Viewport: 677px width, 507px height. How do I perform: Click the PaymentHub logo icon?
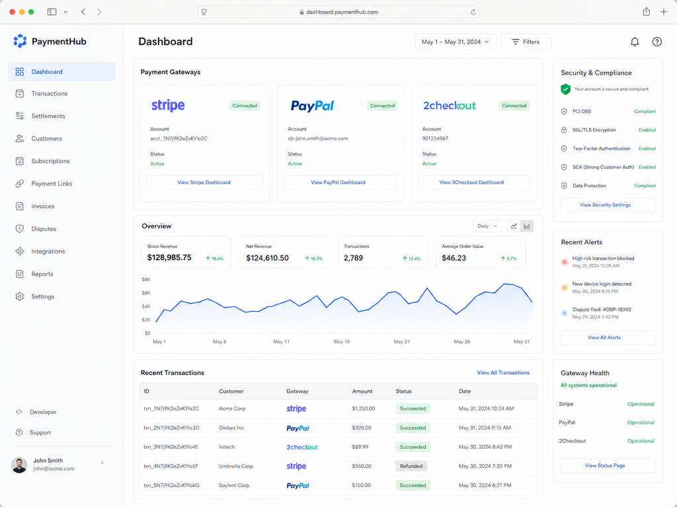[20, 41]
